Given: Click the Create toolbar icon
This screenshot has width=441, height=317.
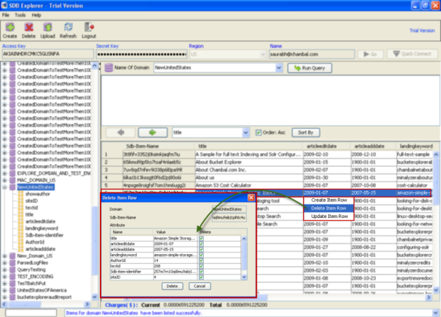Looking at the screenshot, I should click(x=10, y=28).
